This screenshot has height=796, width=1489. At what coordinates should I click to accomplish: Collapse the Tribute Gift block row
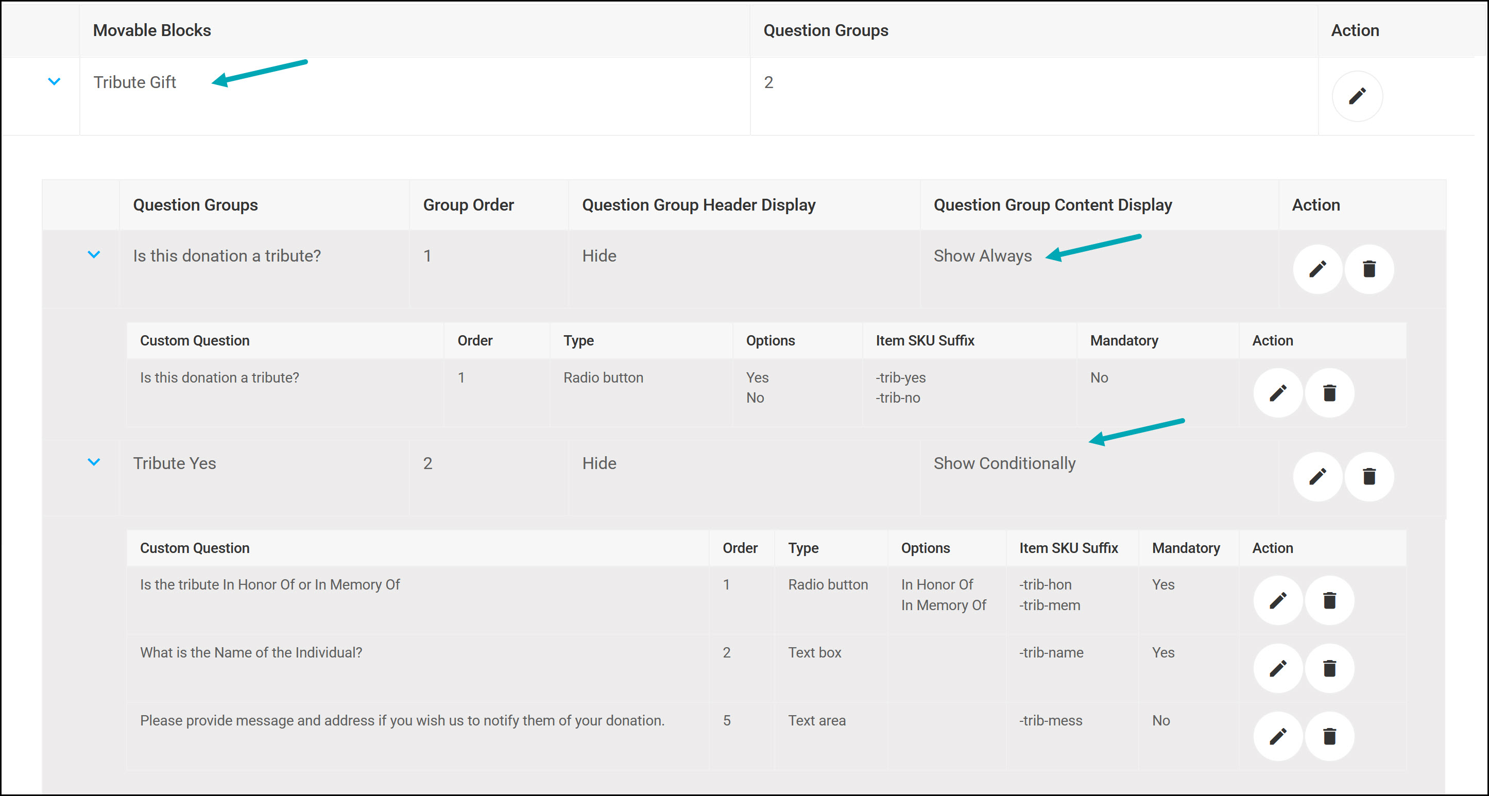click(x=54, y=81)
